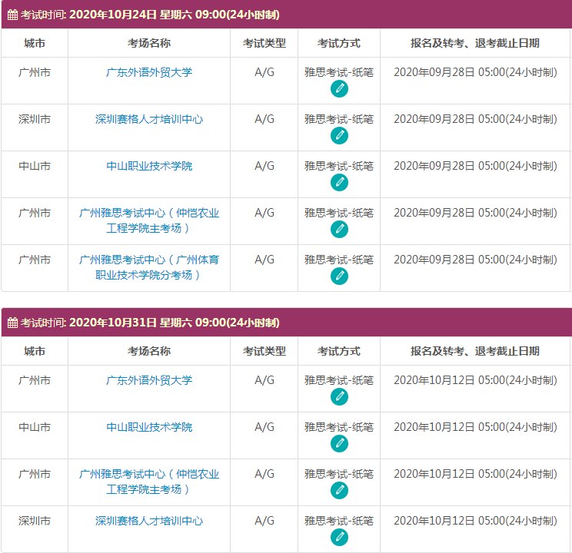Viewport: 572px width, 553px height.
Task: Click calendar icon in Oct 31 exam header
Action: (12, 323)
